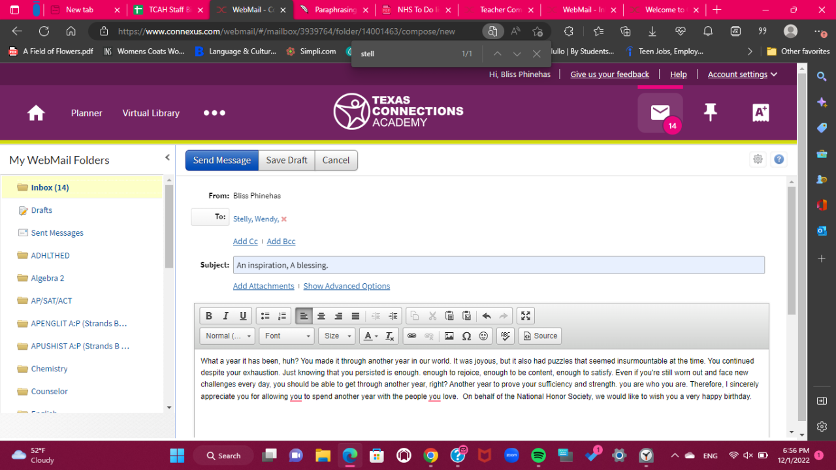Open the Chemistry folder

click(x=49, y=369)
